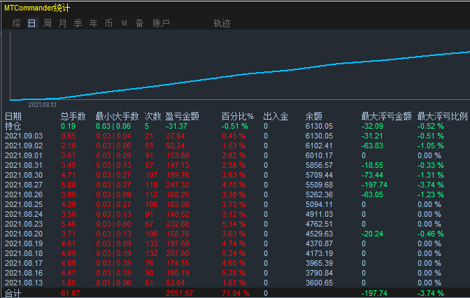Click the 轨迹 track tab
Viewport: 470px width, 298px height.
[222, 23]
